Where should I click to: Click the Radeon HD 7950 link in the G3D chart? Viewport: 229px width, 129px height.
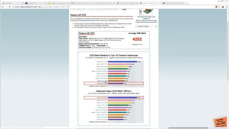102,81
